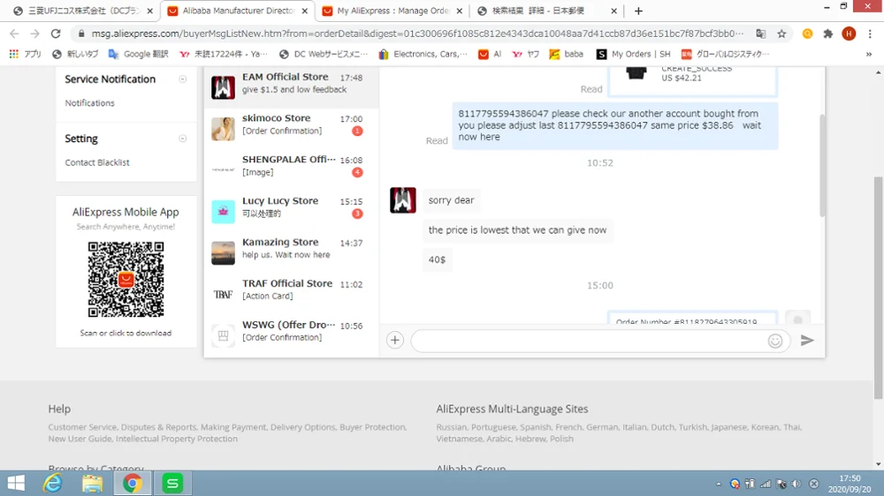Open the WSWG (Offer Dro… conversation

[291, 335]
